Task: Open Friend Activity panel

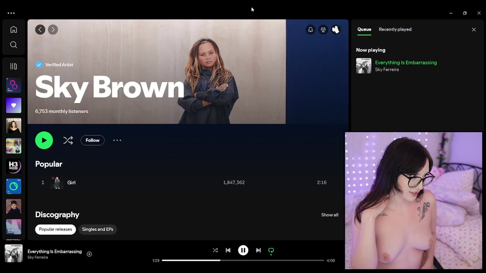Action: point(323,30)
